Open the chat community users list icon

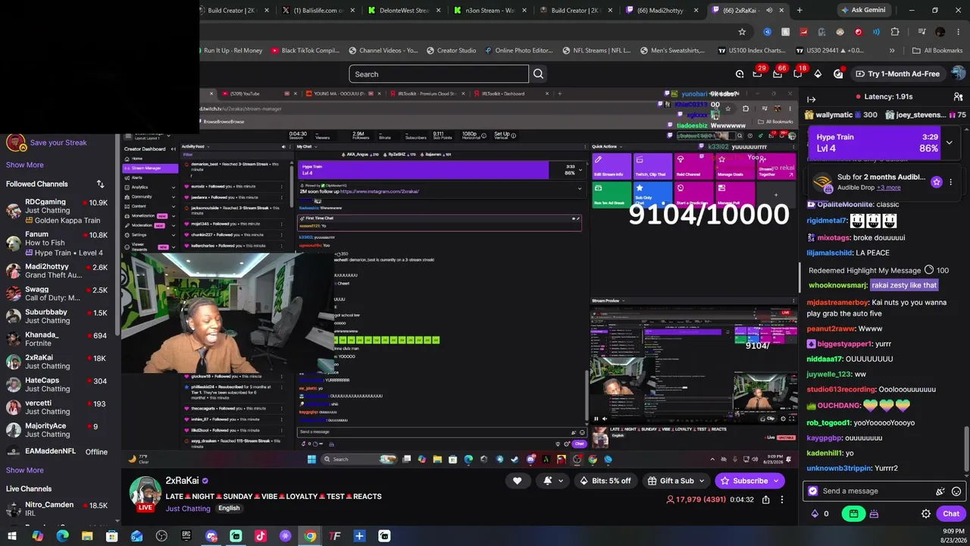(x=958, y=97)
